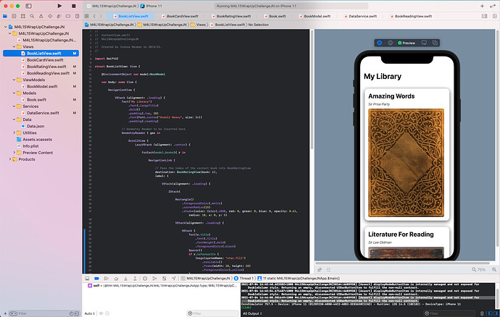This screenshot has width=500, height=317.
Task: Open the Breakpoint navigator
Action: pos(68,16)
